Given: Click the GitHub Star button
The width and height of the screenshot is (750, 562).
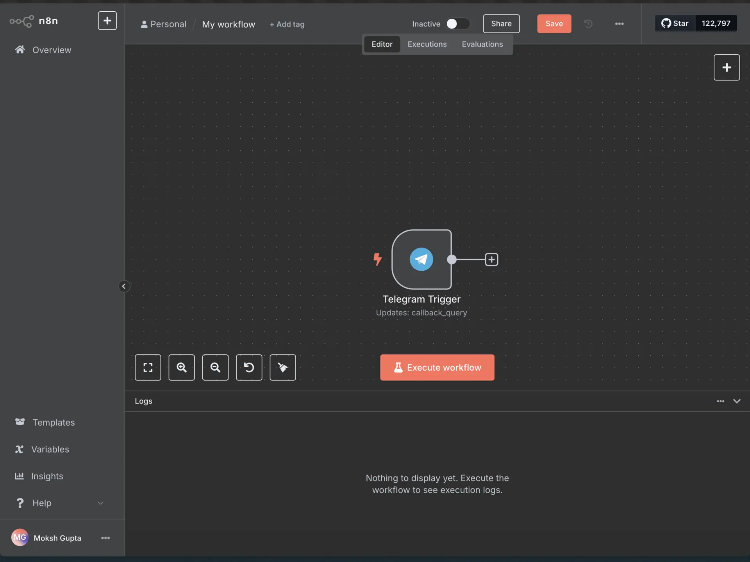Looking at the screenshot, I should coord(675,23).
